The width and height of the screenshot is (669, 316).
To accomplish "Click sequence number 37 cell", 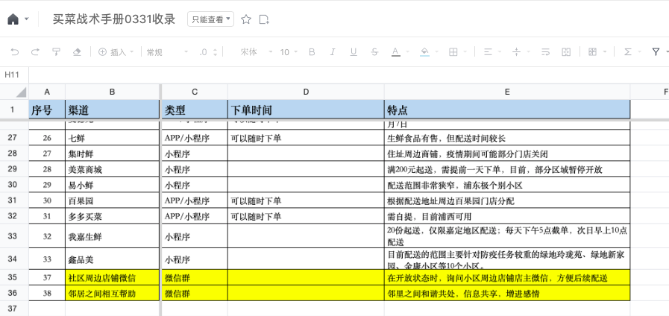I will coord(47,278).
